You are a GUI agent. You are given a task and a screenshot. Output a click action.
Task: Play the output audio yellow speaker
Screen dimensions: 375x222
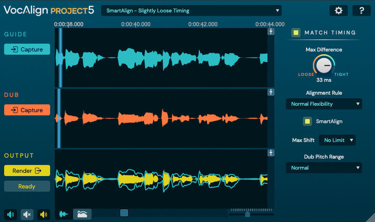coord(44,215)
